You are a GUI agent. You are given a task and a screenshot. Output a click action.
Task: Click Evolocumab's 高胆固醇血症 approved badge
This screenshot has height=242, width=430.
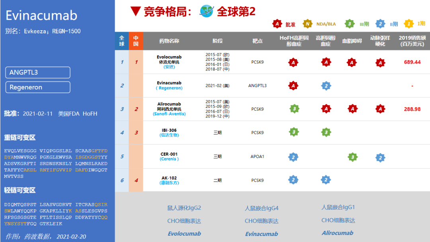[x=326, y=62]
